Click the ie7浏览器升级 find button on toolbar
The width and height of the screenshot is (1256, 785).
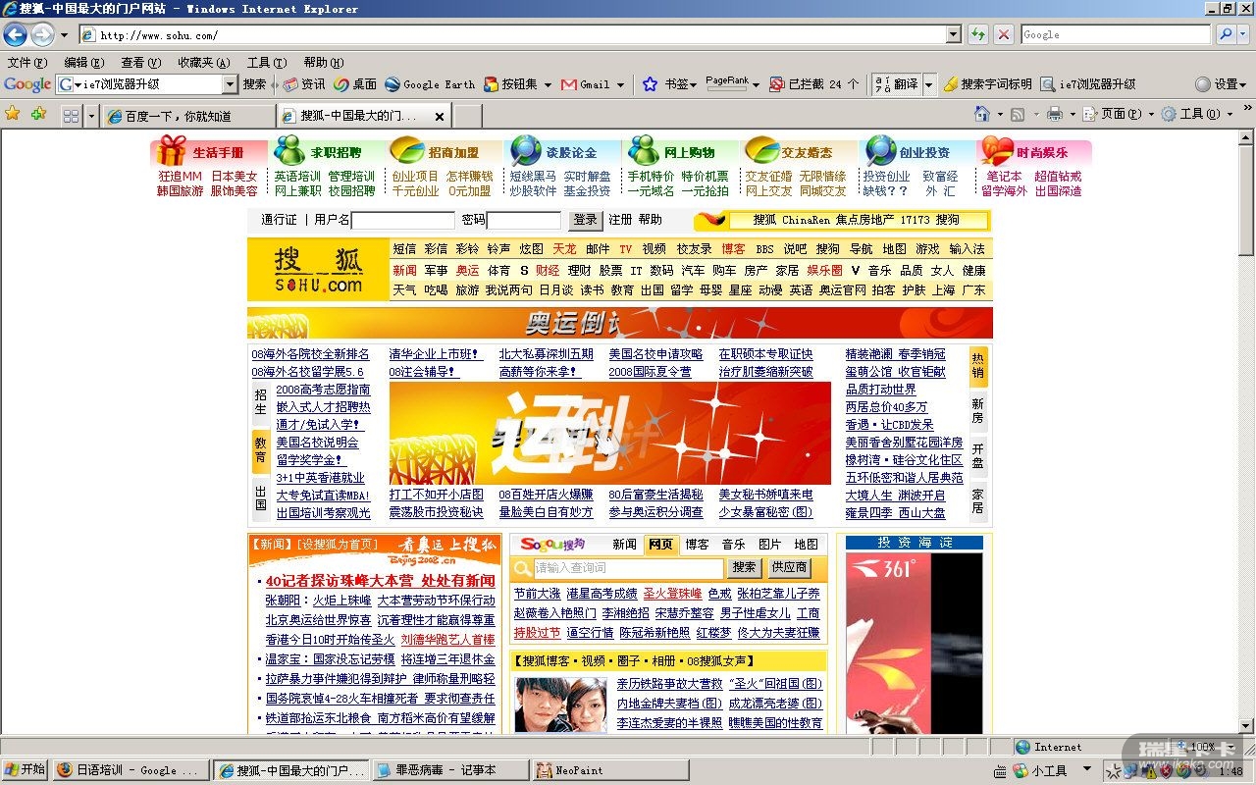click(1088, 84)
